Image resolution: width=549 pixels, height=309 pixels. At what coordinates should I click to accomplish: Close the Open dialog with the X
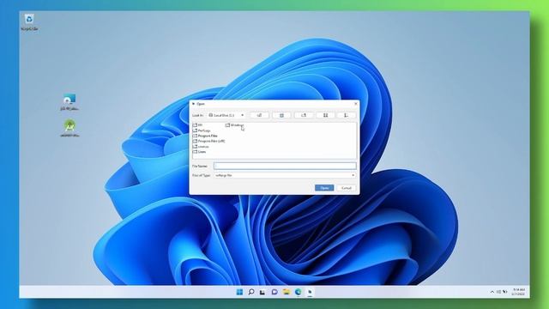(356, 104)
